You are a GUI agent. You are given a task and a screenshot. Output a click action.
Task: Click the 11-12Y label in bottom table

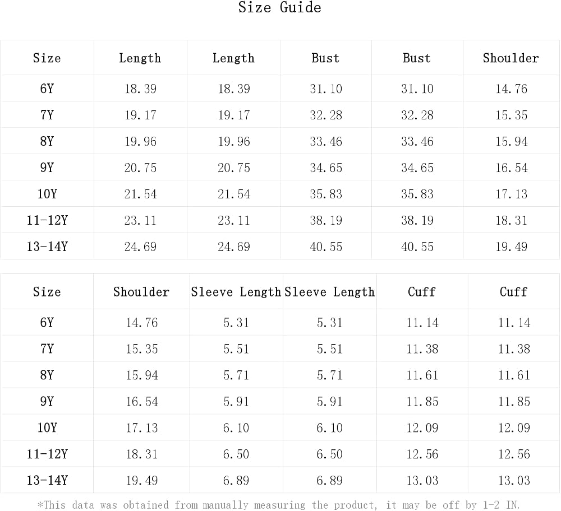(x=47, y=454)
